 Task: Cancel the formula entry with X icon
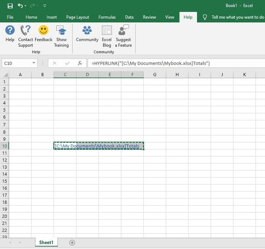click(x=54, y=63)
